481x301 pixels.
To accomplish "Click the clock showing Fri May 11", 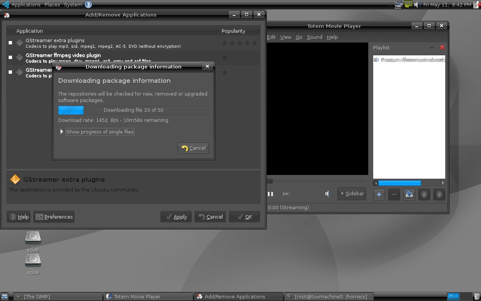I will (x=447, y=5).
